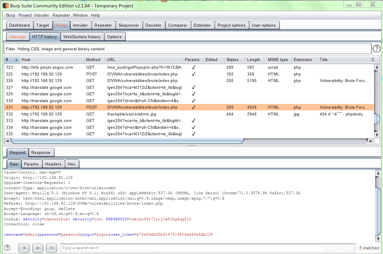Viewport: 383px width, 254px height.
Task: Sort by the MIME type column header
Action: coord(279,60)
